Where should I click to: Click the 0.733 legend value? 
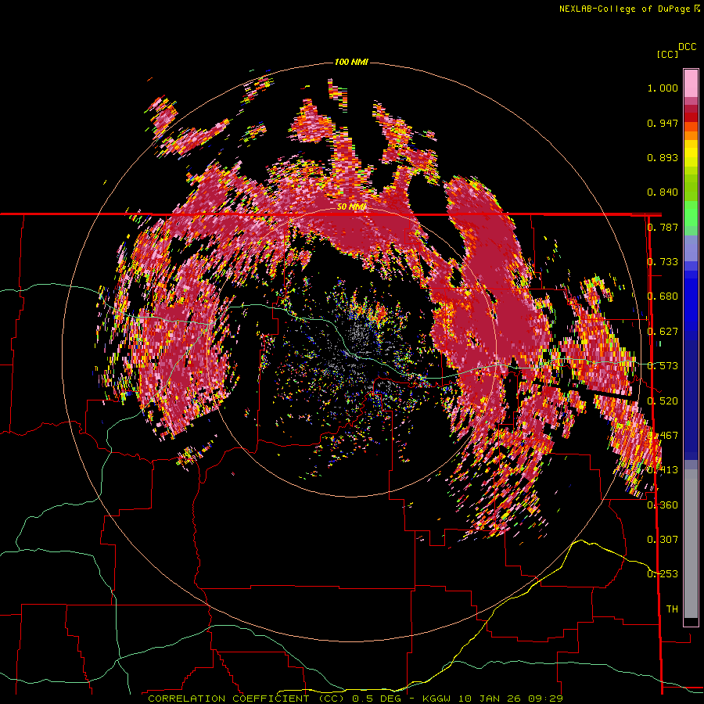[663, 262]
